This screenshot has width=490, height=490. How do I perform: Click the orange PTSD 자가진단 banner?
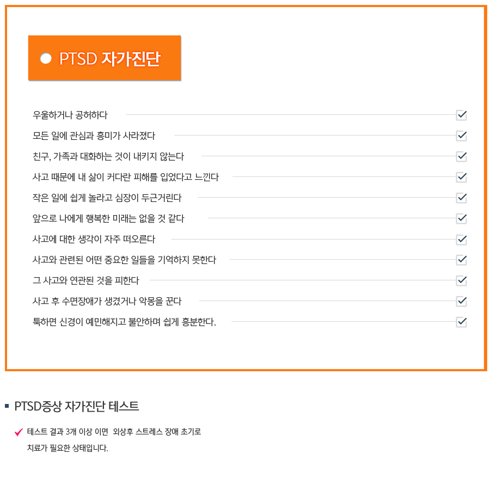point(105,58)
